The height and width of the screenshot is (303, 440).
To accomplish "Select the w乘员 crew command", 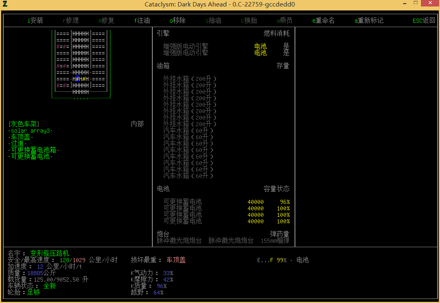I will [x=284, y=21].
